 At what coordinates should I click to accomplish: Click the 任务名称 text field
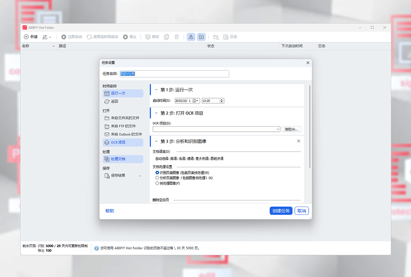point(174,74)
